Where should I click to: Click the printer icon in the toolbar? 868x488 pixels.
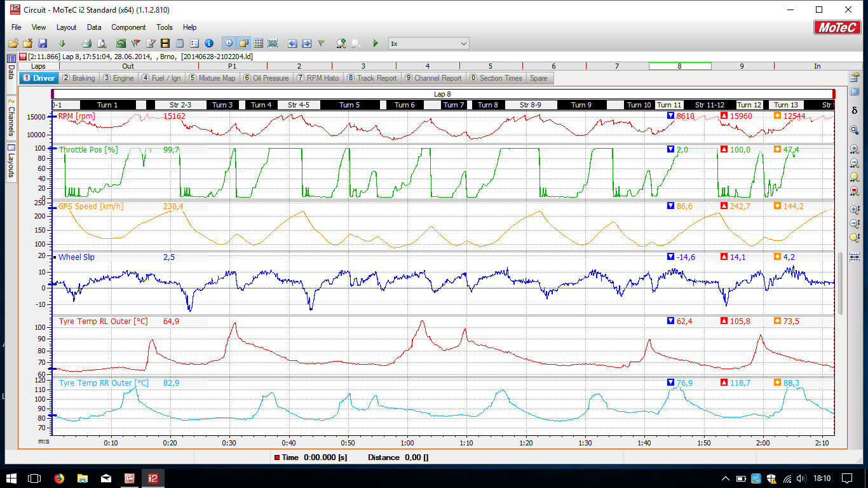[x=87, y=43]
